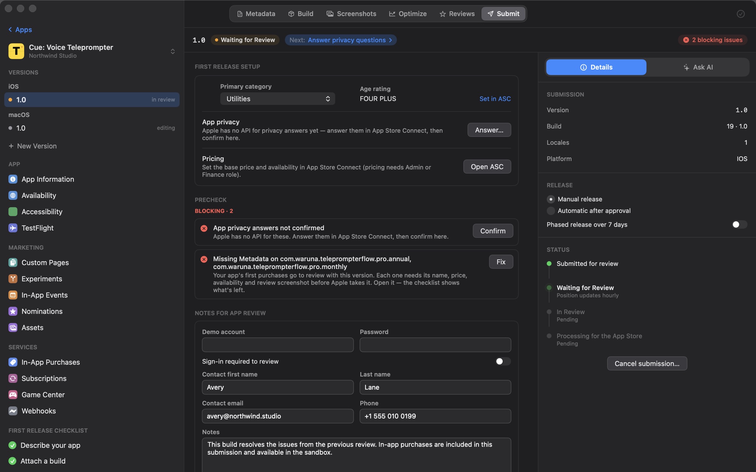Focus the Demo account input field

[278, 345]
